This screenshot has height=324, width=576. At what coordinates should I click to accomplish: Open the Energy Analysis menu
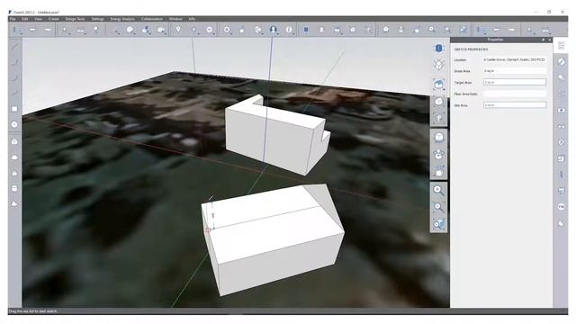click(122, 19)
